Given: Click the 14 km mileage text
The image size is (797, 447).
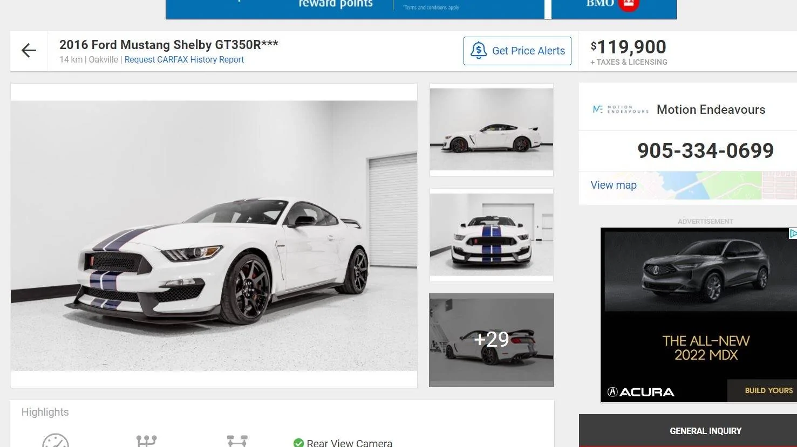Looking at the screenshot, I should point(71,59).
